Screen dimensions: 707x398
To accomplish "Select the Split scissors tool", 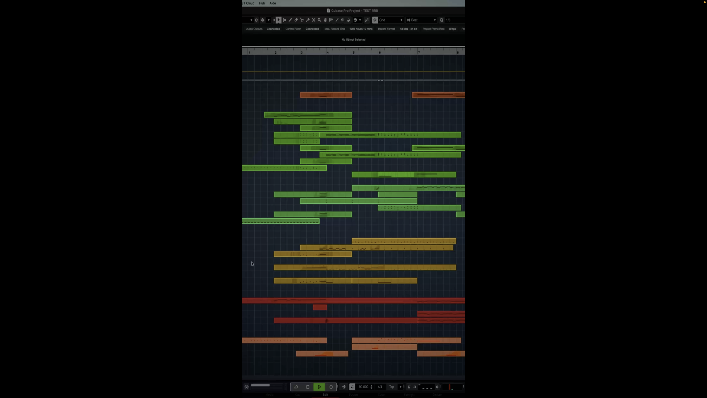I will 302,20.
